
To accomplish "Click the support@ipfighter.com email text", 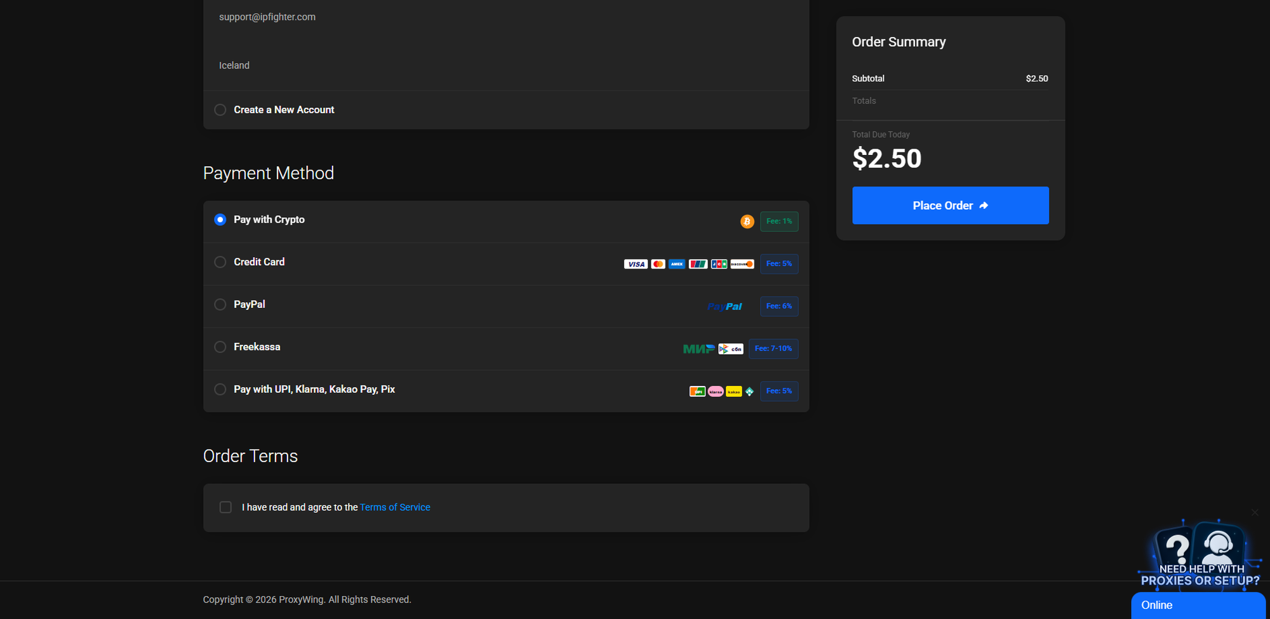I will tap(267, 17).
